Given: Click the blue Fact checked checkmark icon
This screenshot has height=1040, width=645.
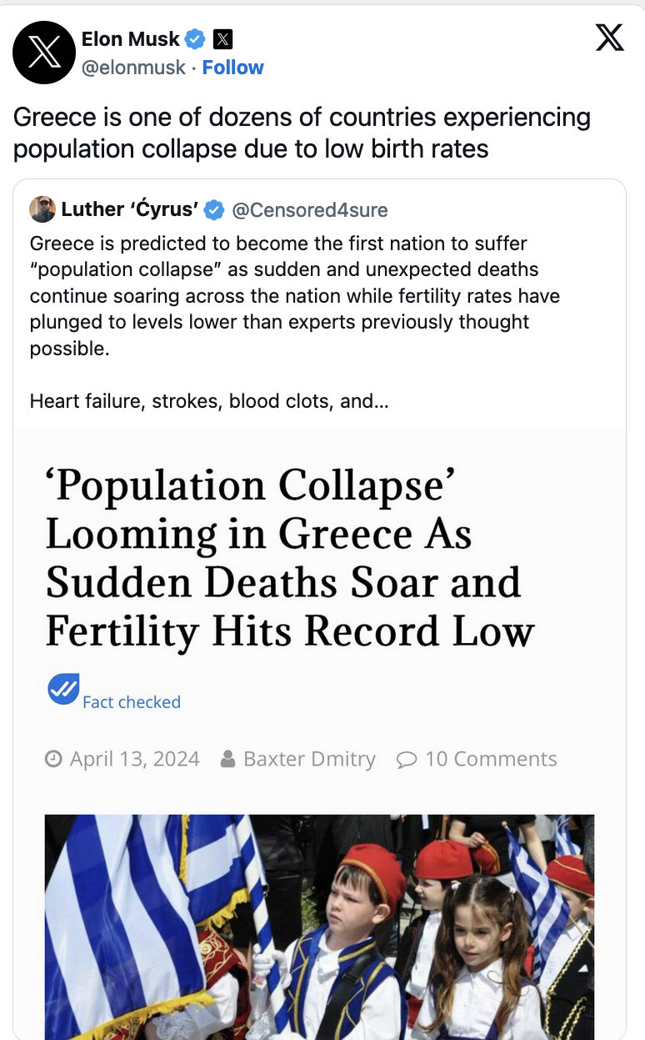Looking at the screenshot, I should 63,689.
